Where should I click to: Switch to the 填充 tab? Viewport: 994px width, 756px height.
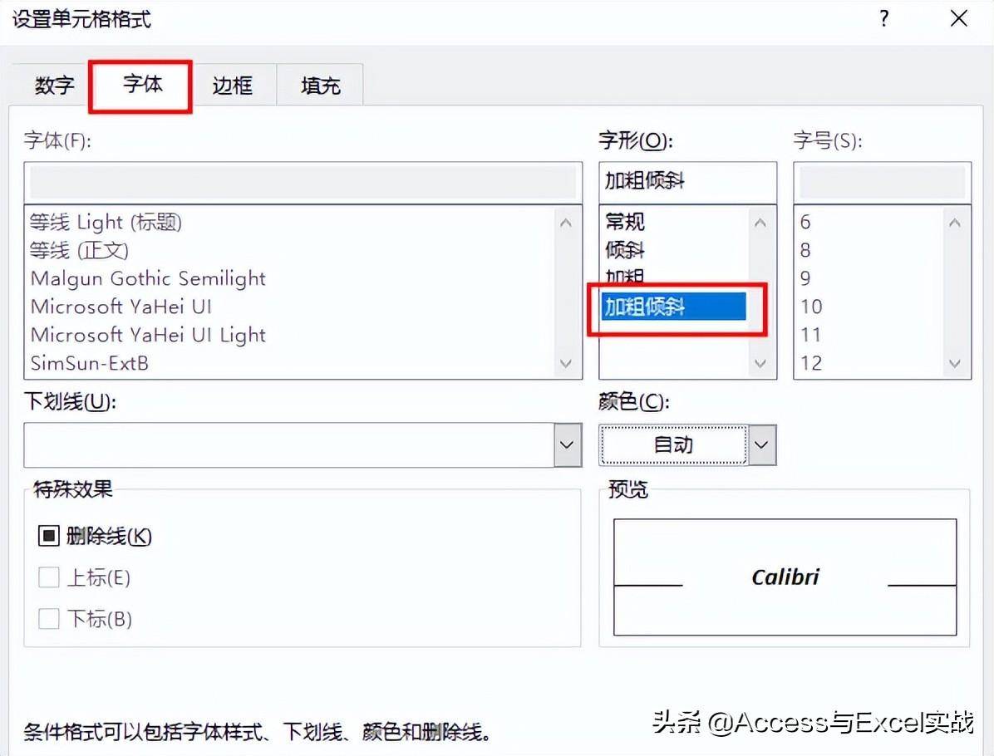320,85
